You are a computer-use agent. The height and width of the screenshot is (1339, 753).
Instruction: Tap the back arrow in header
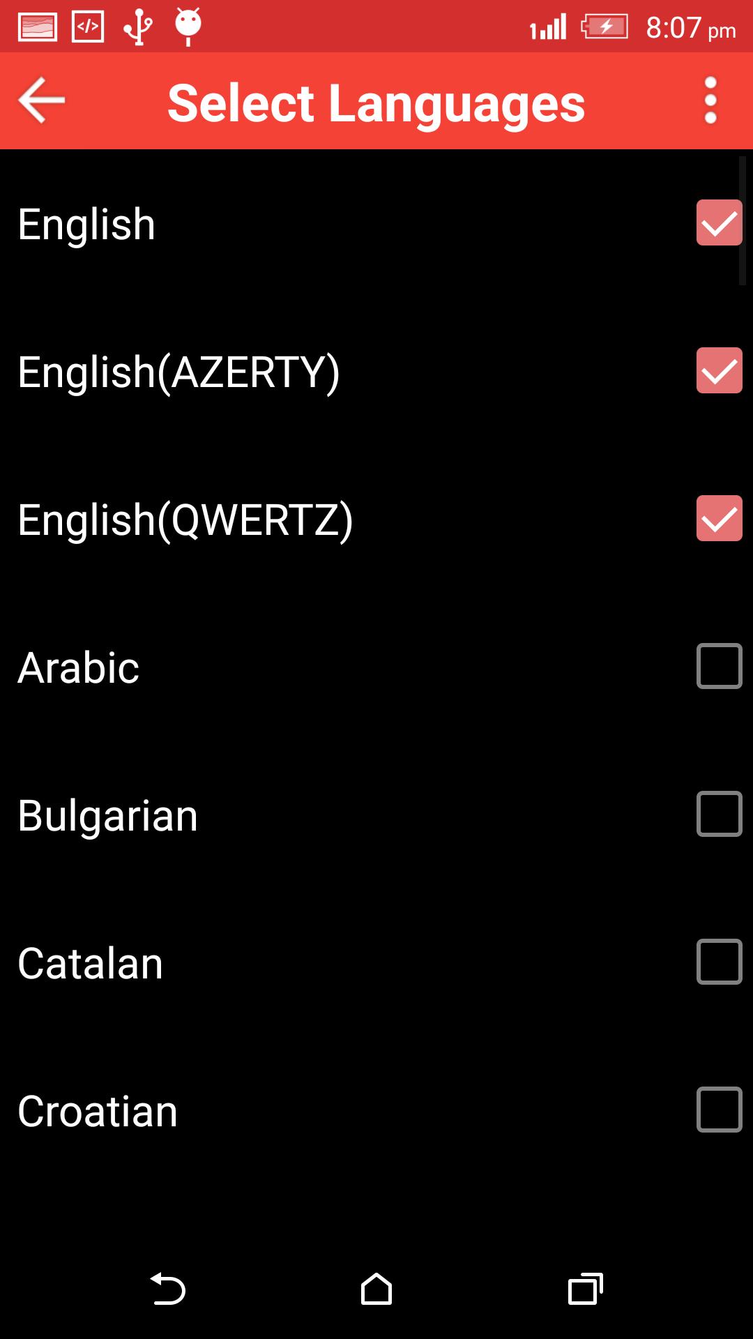coord(42,100)
